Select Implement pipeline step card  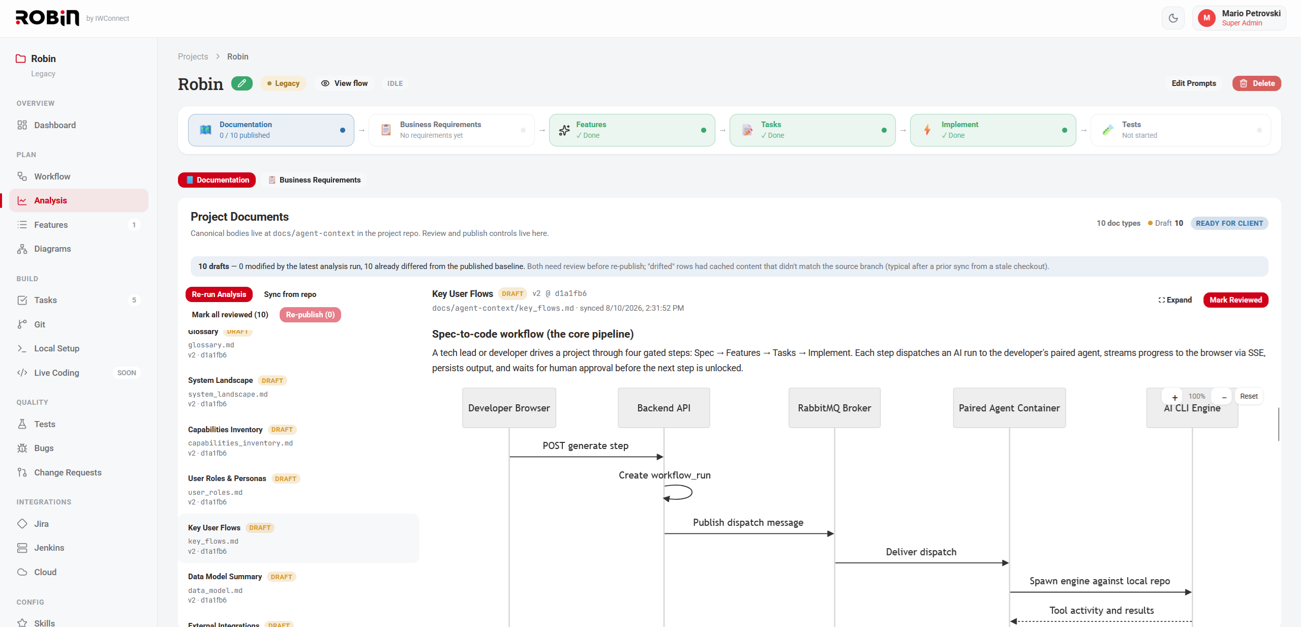(x=992, y=130)
